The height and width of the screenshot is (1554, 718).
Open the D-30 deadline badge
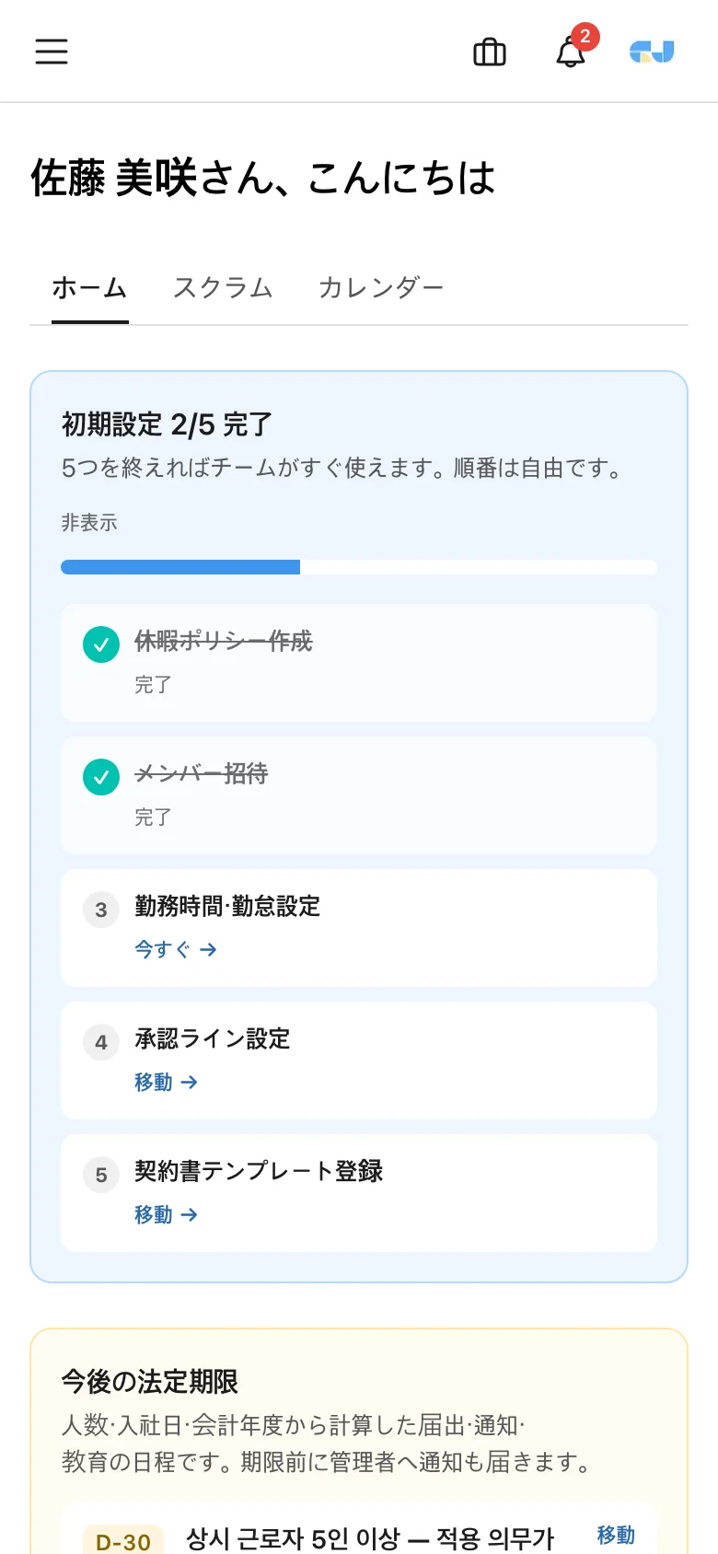click(123, 1541)
